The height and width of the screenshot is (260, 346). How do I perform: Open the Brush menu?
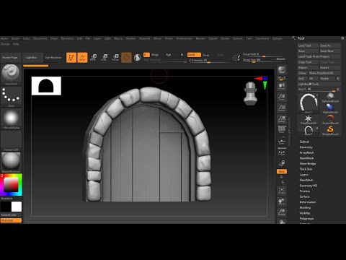15,38
